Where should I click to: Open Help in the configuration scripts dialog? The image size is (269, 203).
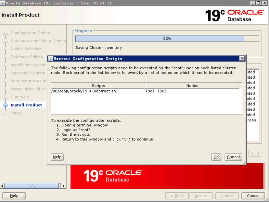pyautogui.click(x=57, y=157)
